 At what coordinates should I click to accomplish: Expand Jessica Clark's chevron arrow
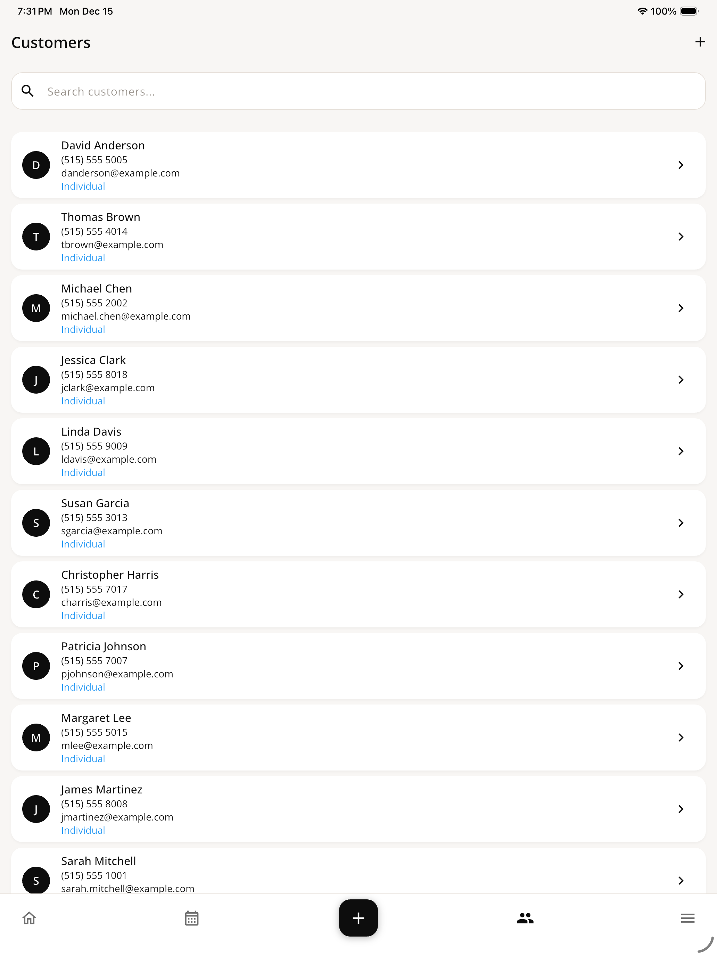(x=681, y=379)
